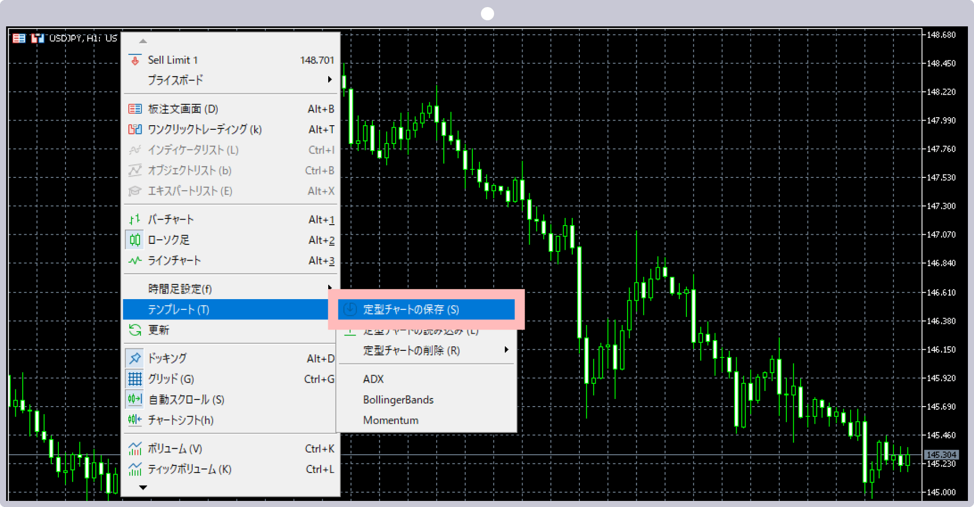
Task: Click the current price label 145.304
Action: coord(941,455)
